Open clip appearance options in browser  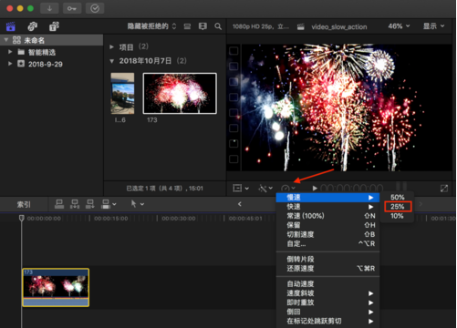point(203,26)
